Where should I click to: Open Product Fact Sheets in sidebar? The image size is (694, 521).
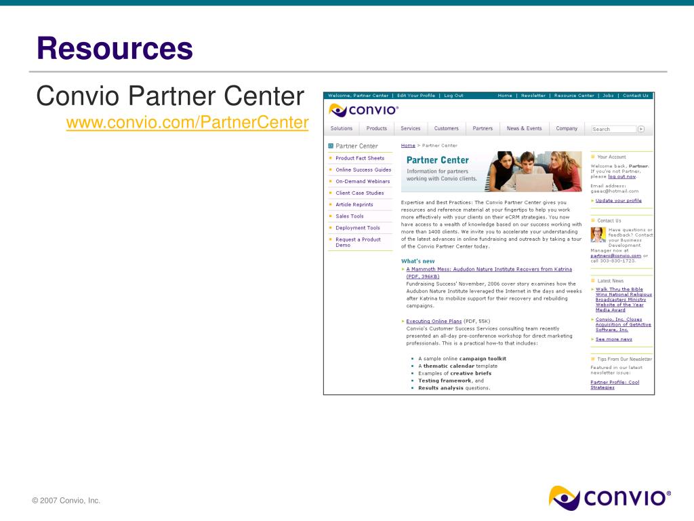tap(360, 158)
